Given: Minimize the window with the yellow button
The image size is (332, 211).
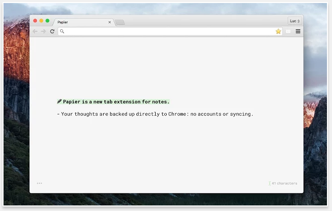Looking at the screenshot, I should [x=41, y=21].
